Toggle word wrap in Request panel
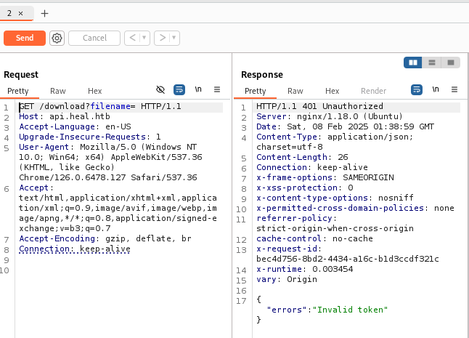 pyautogui.click(x=179, y=89)
